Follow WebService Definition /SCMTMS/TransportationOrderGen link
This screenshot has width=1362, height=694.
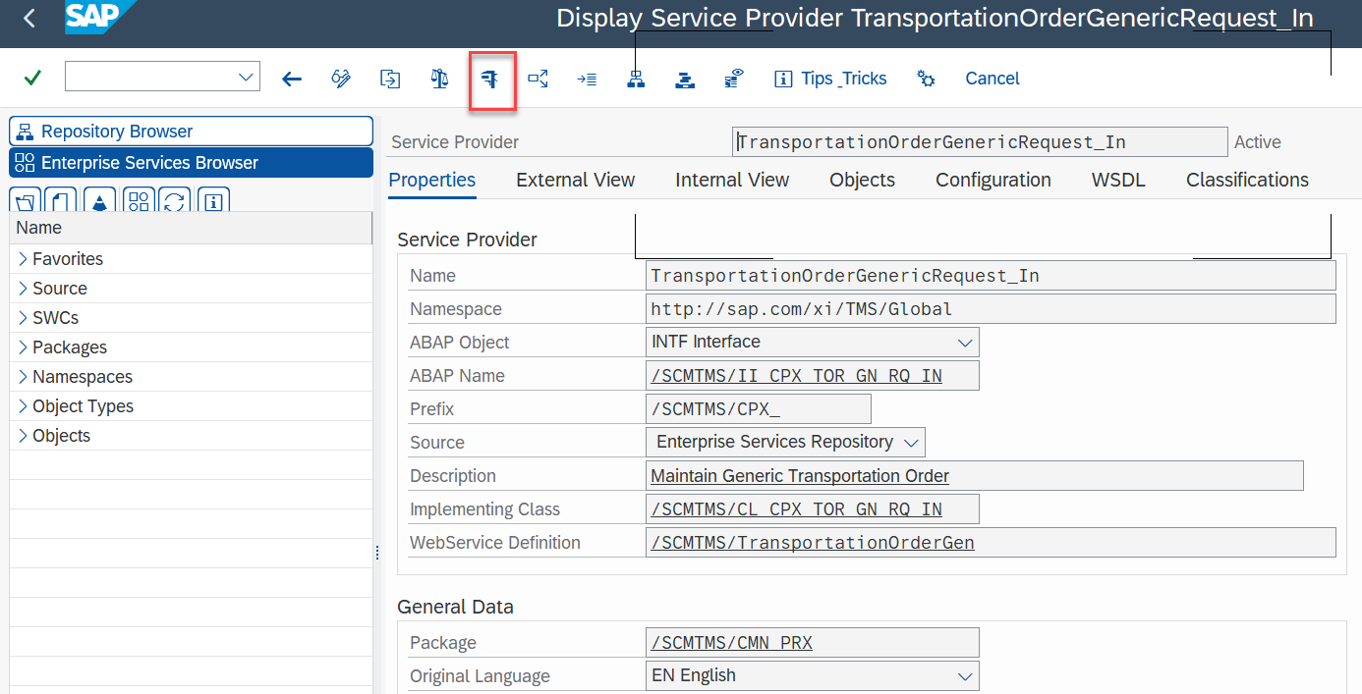813,543
